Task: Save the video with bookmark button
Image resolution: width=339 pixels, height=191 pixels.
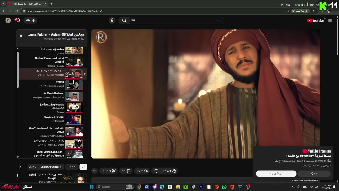Action: (126, 171)
